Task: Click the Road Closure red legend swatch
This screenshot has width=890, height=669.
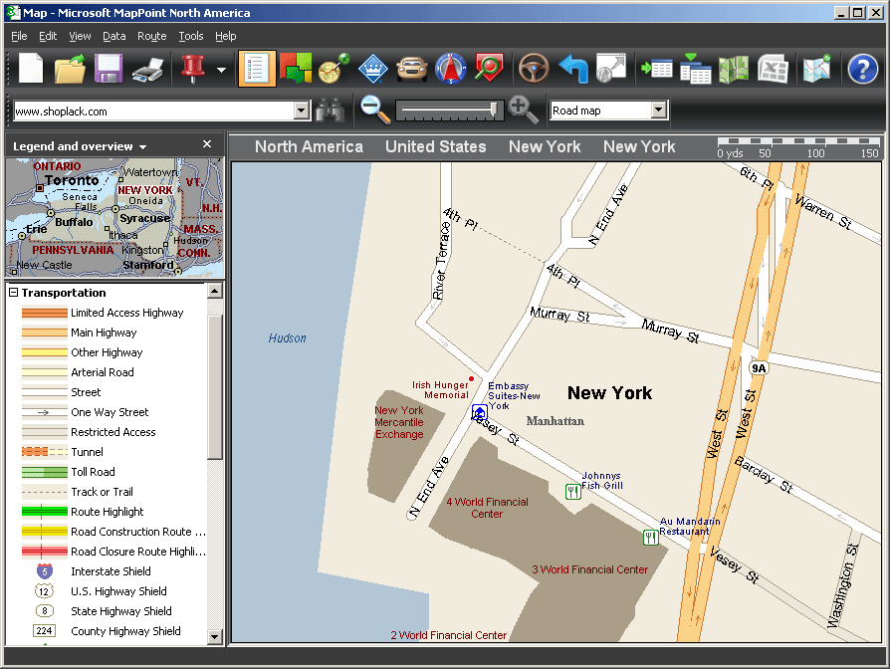Action: pyautogui.click(x=44, y=552)
